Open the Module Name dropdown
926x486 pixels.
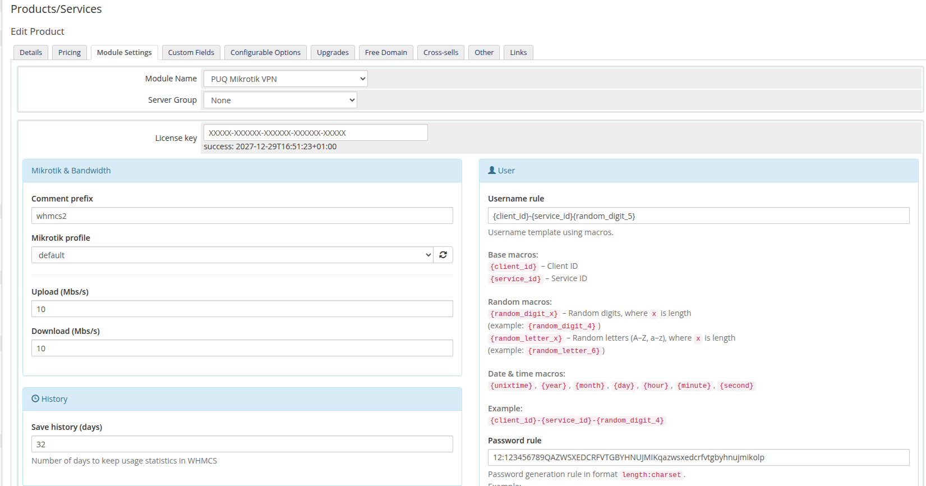pos(285,79)
